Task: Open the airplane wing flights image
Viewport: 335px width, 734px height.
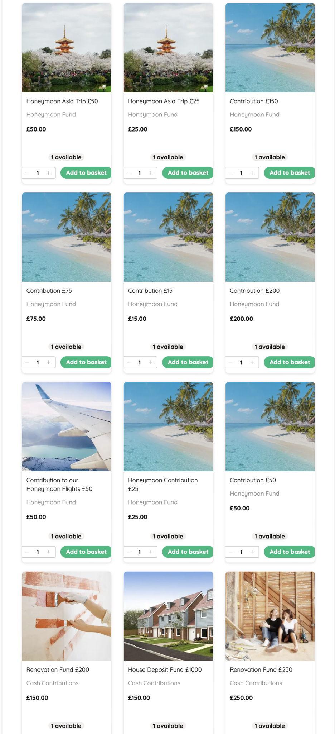Action: pos(67,426)
